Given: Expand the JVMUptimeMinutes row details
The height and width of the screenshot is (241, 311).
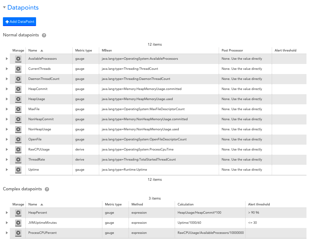Looking at the screenshot, I should (x=7, y=223).
